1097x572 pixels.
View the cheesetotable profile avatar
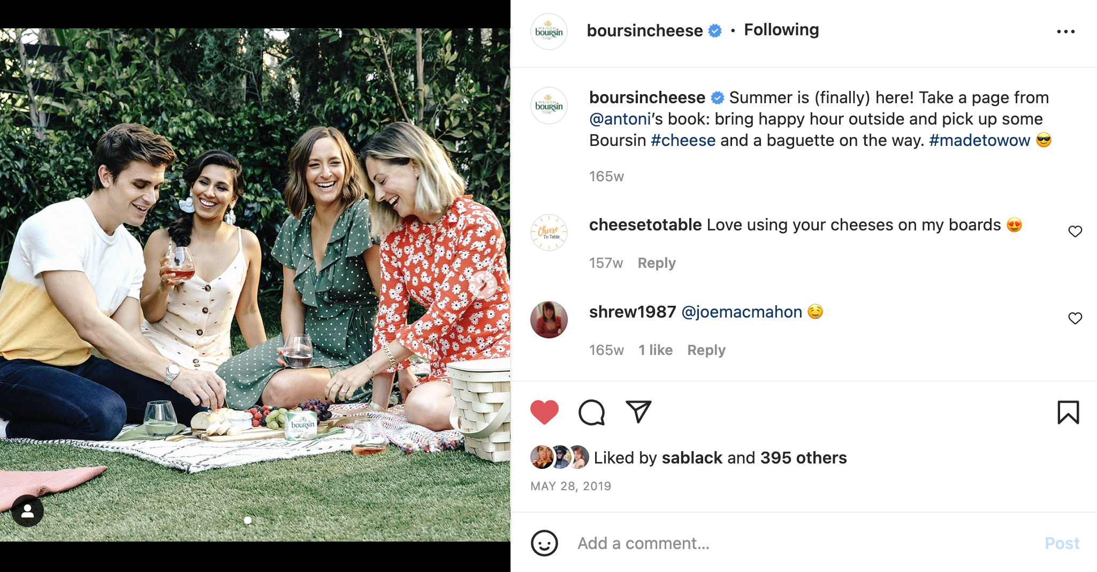point(548,233)
